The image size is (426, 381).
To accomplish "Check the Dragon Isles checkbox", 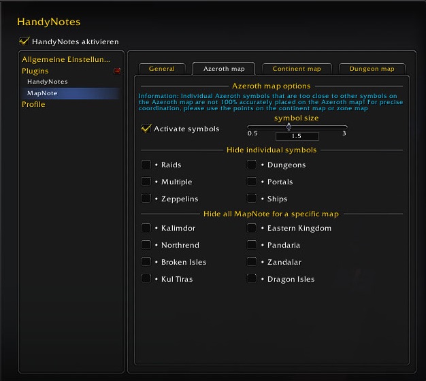I will tap(252, 279).
